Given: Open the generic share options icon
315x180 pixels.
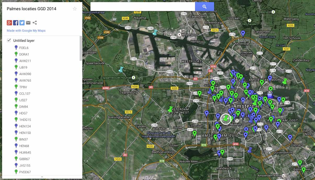Looking at the screenshot, I should coord(35,23).
